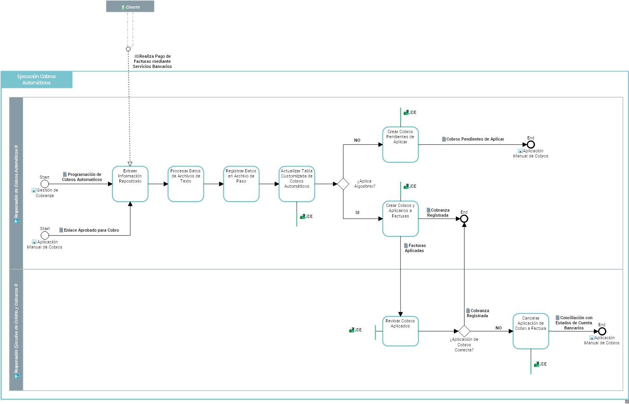Image resolution: width=629 pixels, height=404 pixels.
Task: Click JDE system icon below Actualizar Tabla Customizada
Action: [x=302, y=216]
